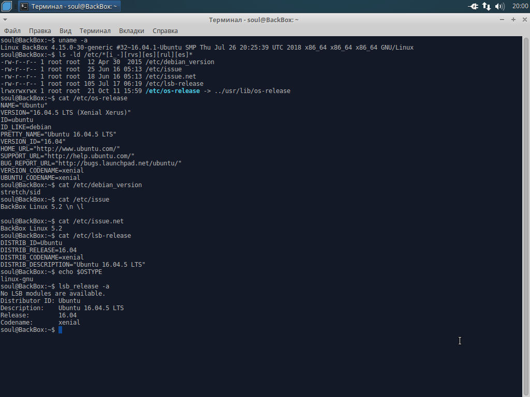
Task: Click the stretch/sid output line
Action: [x=20, y=192]
